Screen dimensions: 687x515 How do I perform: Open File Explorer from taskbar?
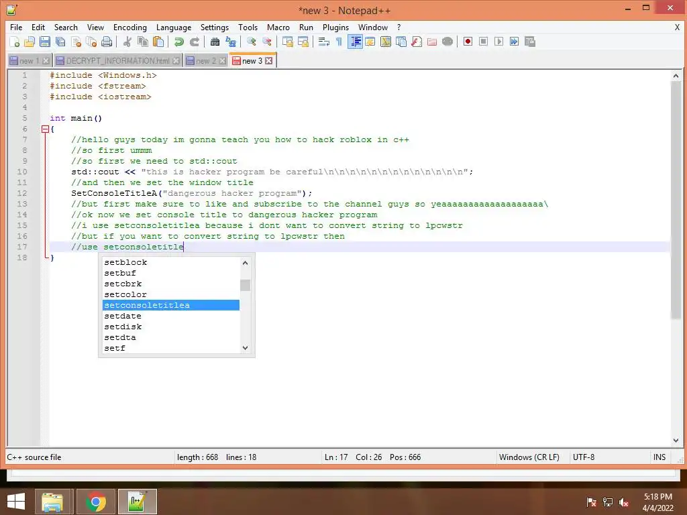pyautogui.click(x=52, y=502)
